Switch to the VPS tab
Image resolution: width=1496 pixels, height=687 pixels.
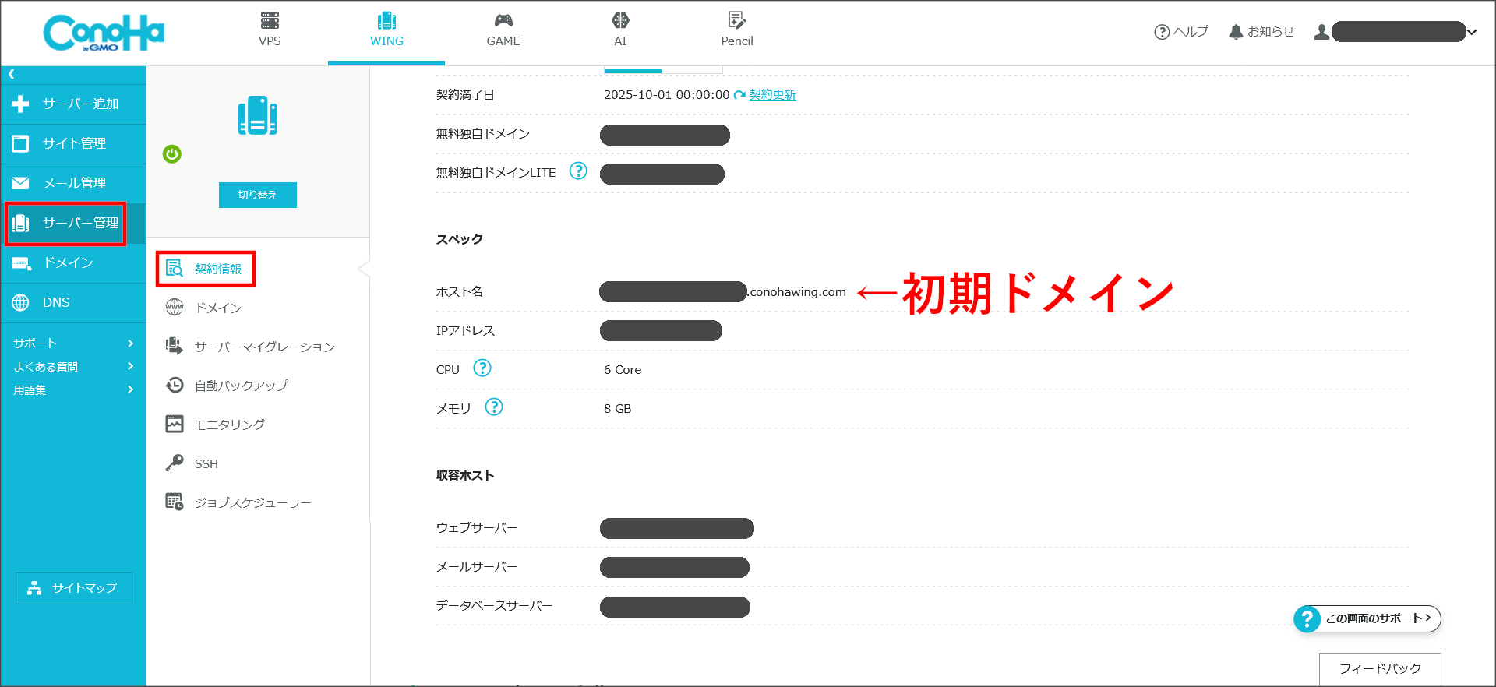270,30
